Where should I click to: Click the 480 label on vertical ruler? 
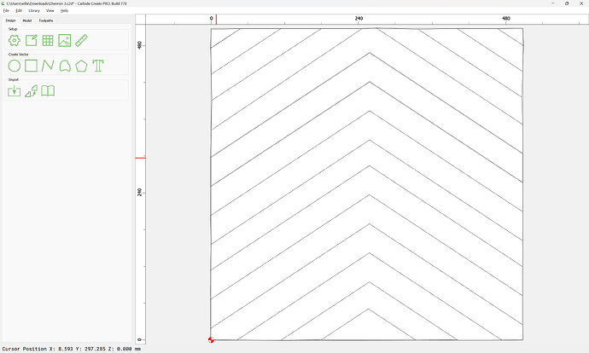[x=140, y=45]
